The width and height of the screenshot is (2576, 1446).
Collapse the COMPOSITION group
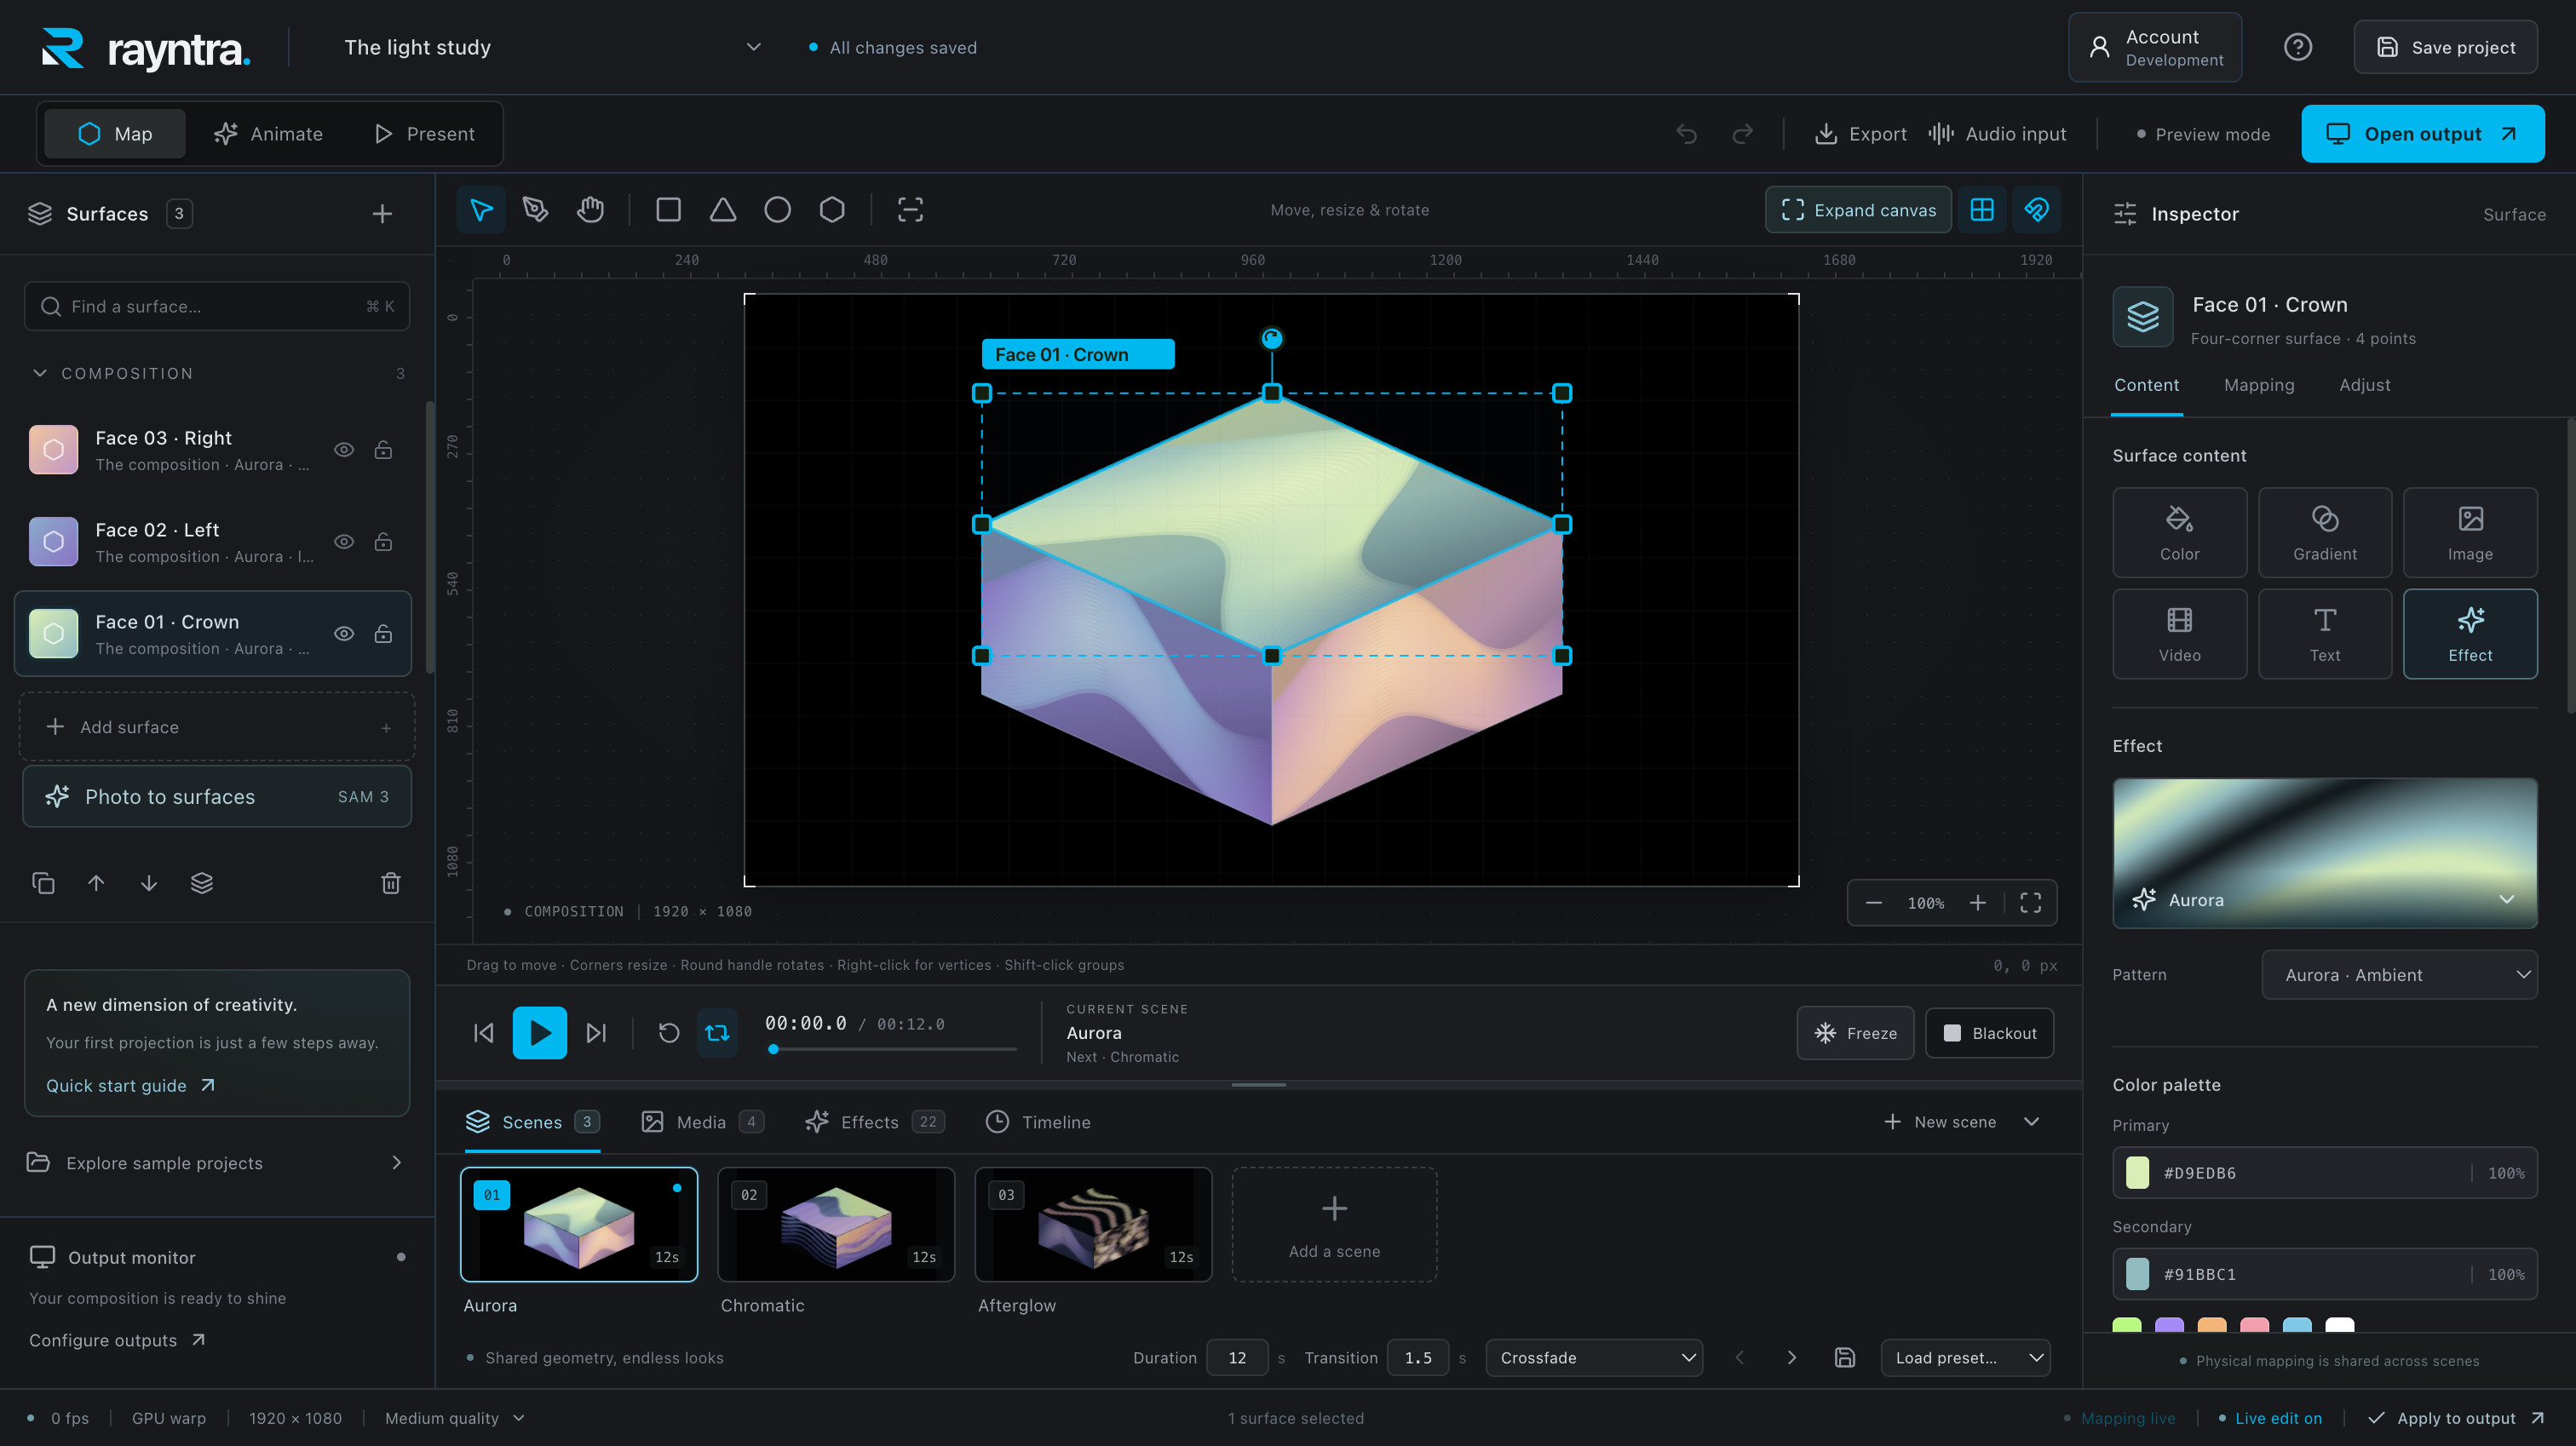click(40, 373)
